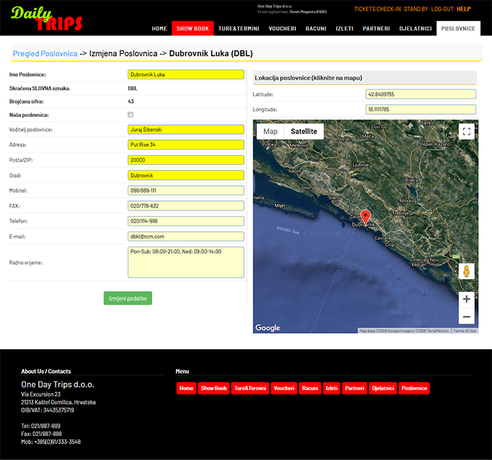Zoom in the map with plus button
492x460 pixels.
click(467, 299)
